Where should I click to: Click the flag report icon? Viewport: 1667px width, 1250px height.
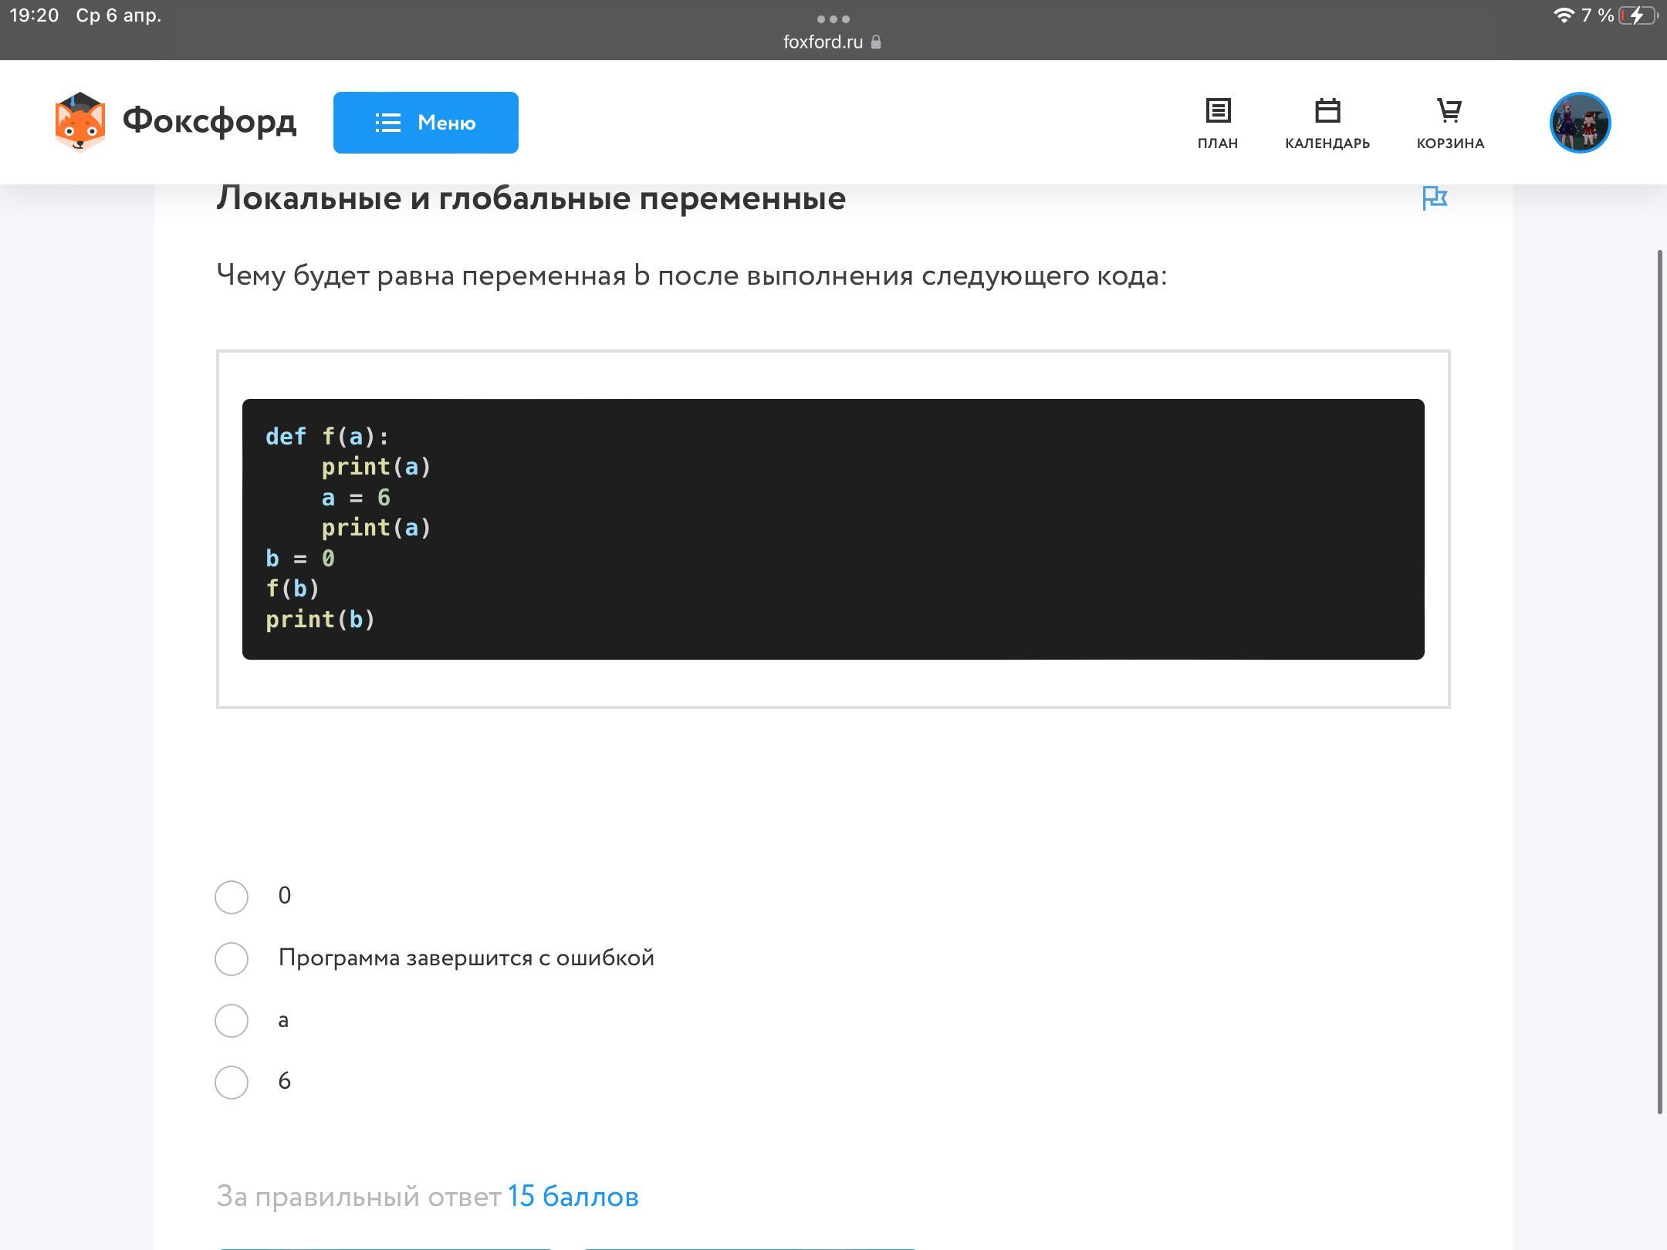click(x=1434, y=198)
